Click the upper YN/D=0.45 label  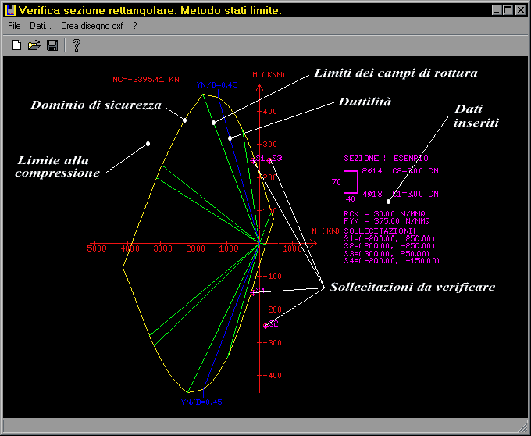[217, 84]
